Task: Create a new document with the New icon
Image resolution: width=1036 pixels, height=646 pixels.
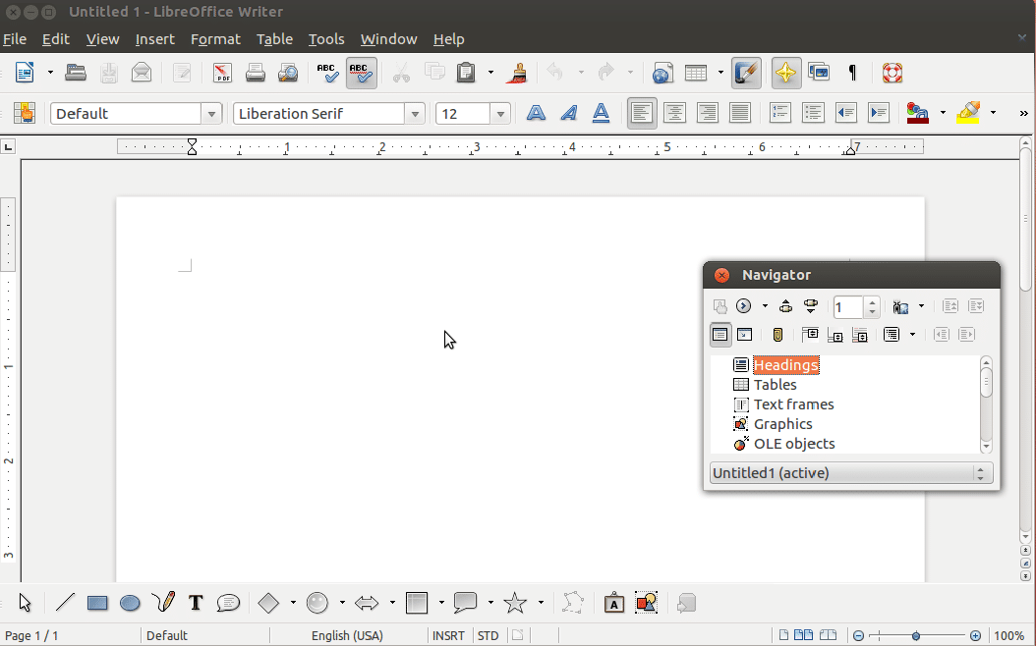Action: click(26, 72)
